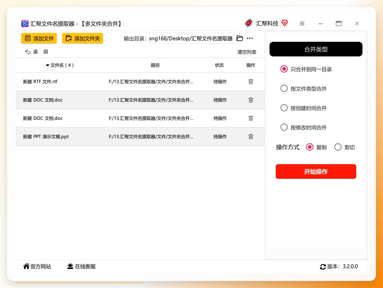Click the red diamond VIP icon

[285, 23]
